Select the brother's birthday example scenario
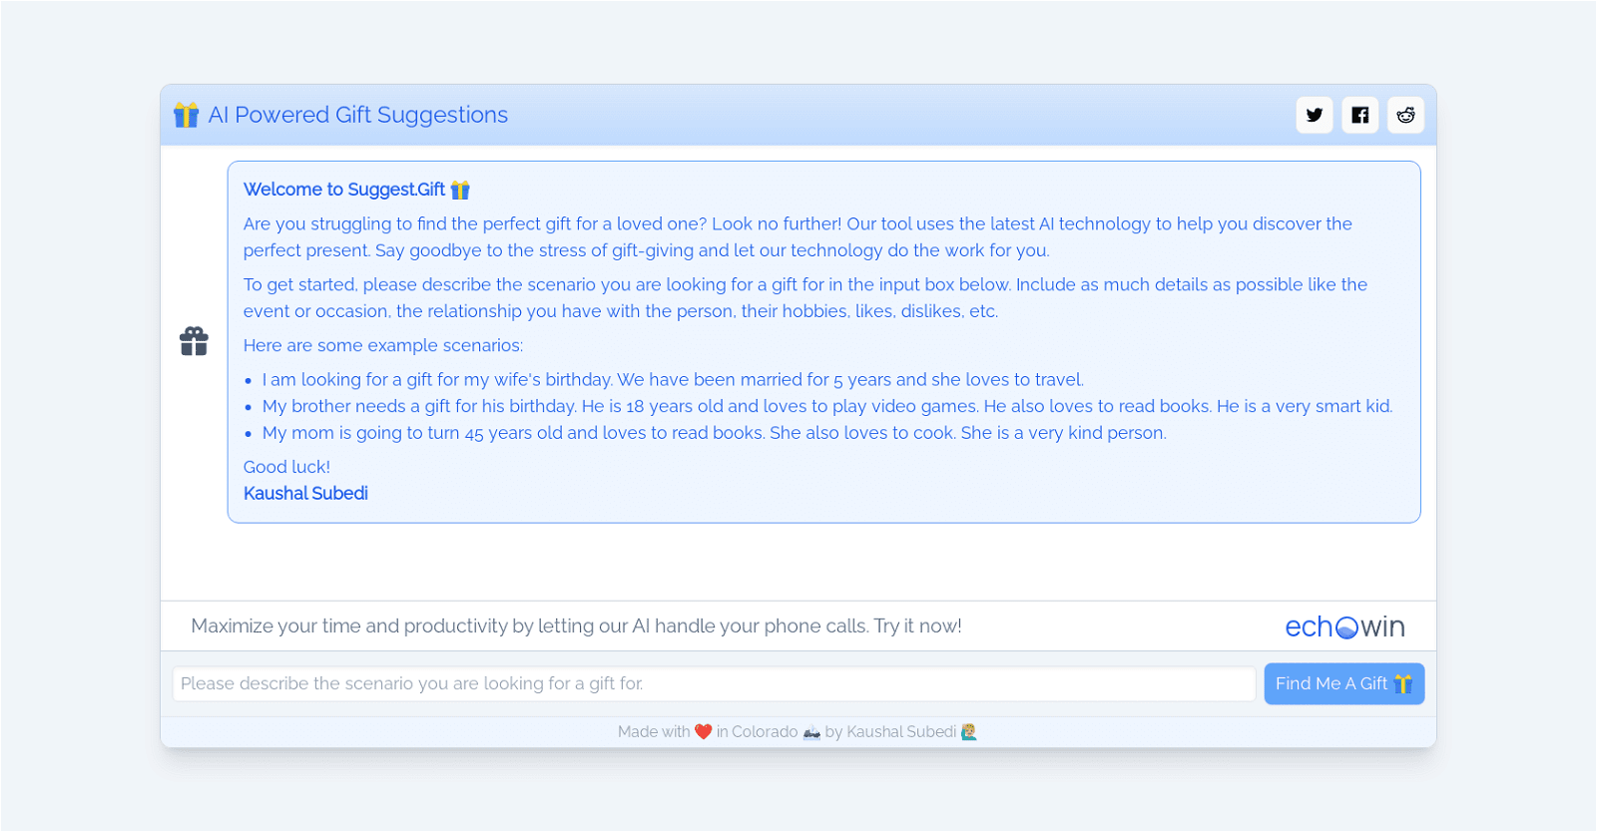 [x=826, y=406]
